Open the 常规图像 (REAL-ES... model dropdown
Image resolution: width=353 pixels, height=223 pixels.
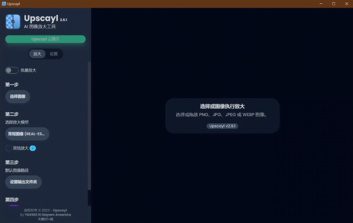pos(27,134)
